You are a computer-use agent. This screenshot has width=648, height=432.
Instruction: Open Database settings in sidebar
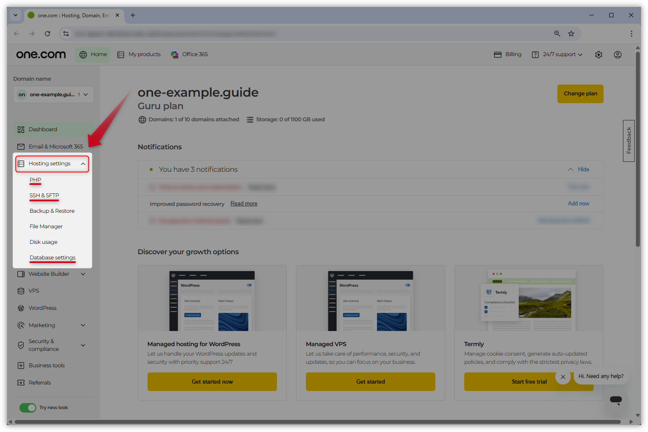(52, 258)
